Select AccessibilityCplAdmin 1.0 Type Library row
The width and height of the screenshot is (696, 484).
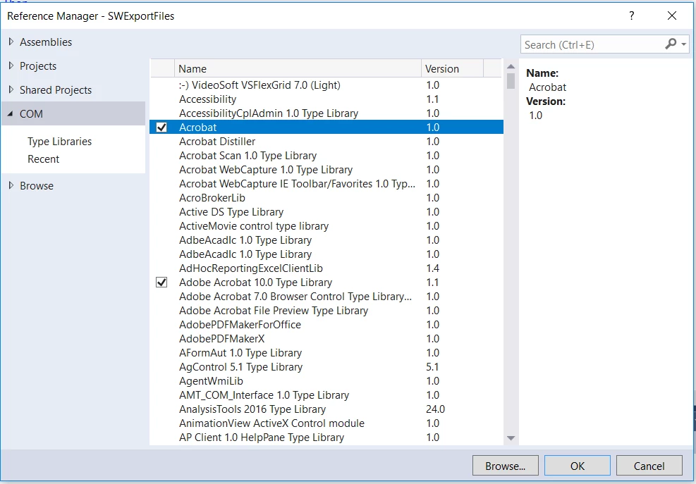[326, 113]
